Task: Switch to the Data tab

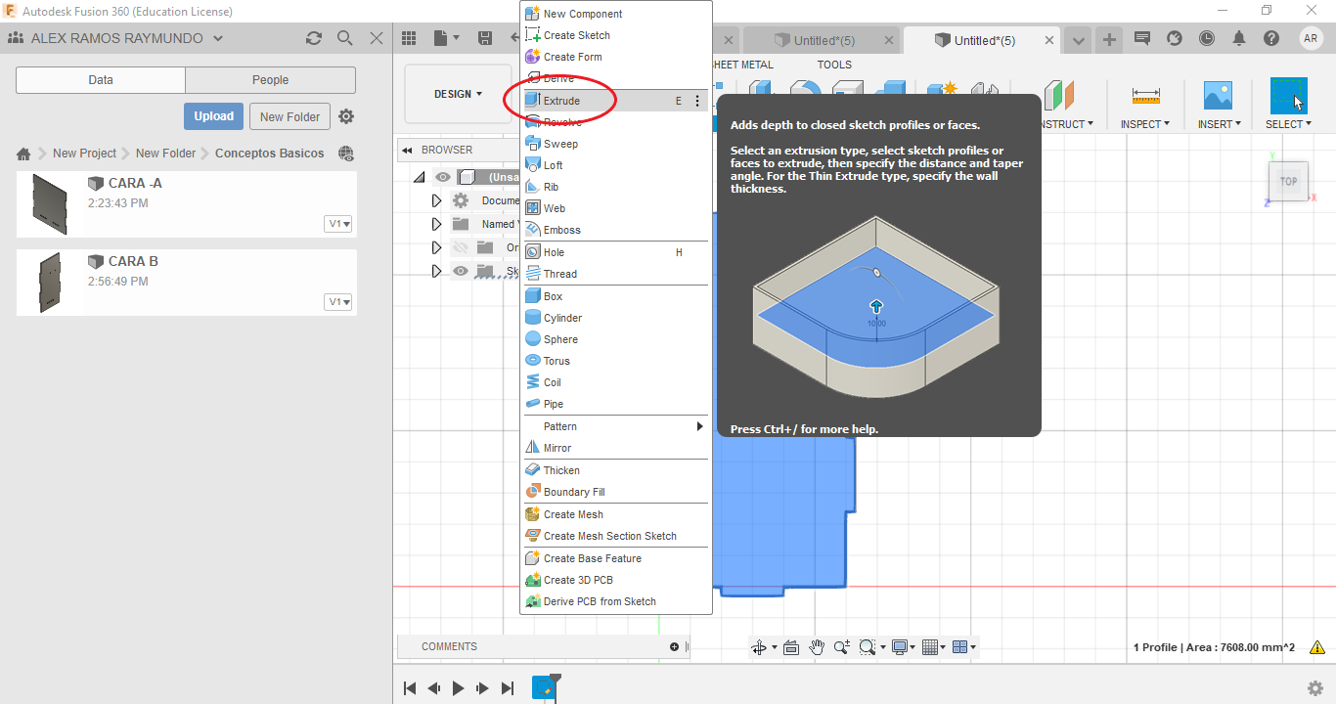Action: (x=101, y=80)
